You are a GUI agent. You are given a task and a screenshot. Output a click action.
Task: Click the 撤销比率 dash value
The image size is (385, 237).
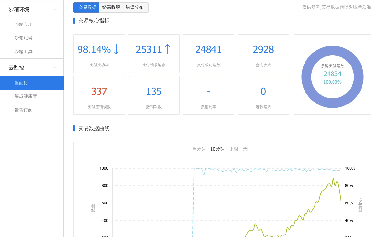[209, 92]
